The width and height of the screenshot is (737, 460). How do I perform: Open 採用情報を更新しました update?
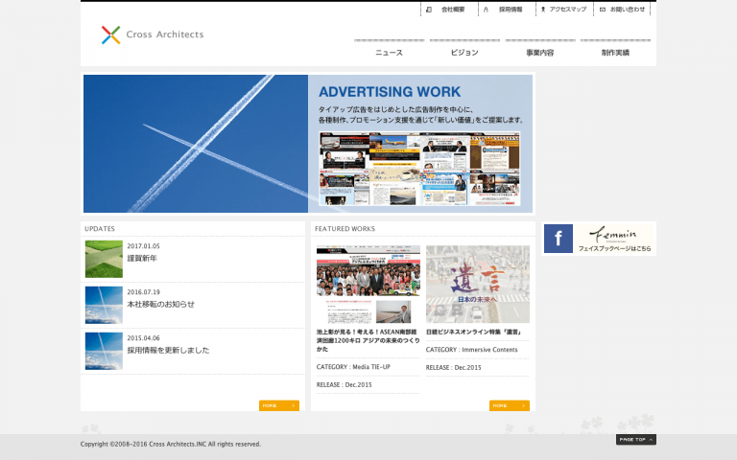coord(168,350)
